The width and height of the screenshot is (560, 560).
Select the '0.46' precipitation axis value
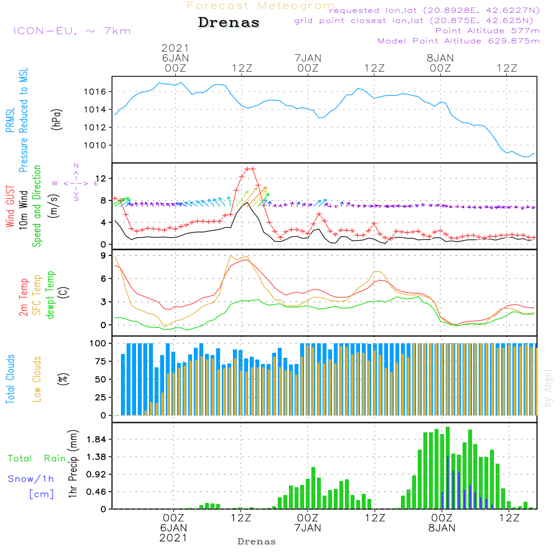click(x=96, y=492)
